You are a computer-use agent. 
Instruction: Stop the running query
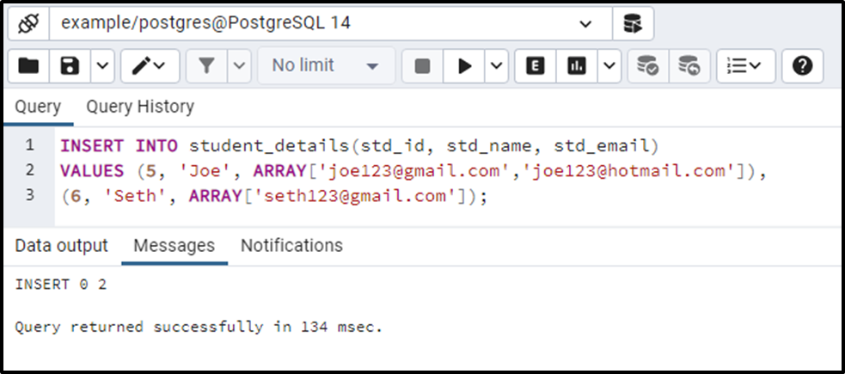pos(423,66)
